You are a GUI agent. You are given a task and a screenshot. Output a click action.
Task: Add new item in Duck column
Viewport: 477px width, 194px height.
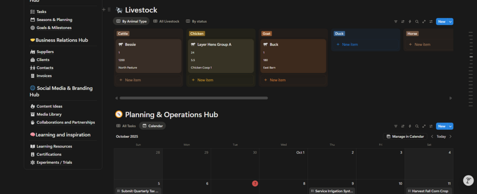365,44
